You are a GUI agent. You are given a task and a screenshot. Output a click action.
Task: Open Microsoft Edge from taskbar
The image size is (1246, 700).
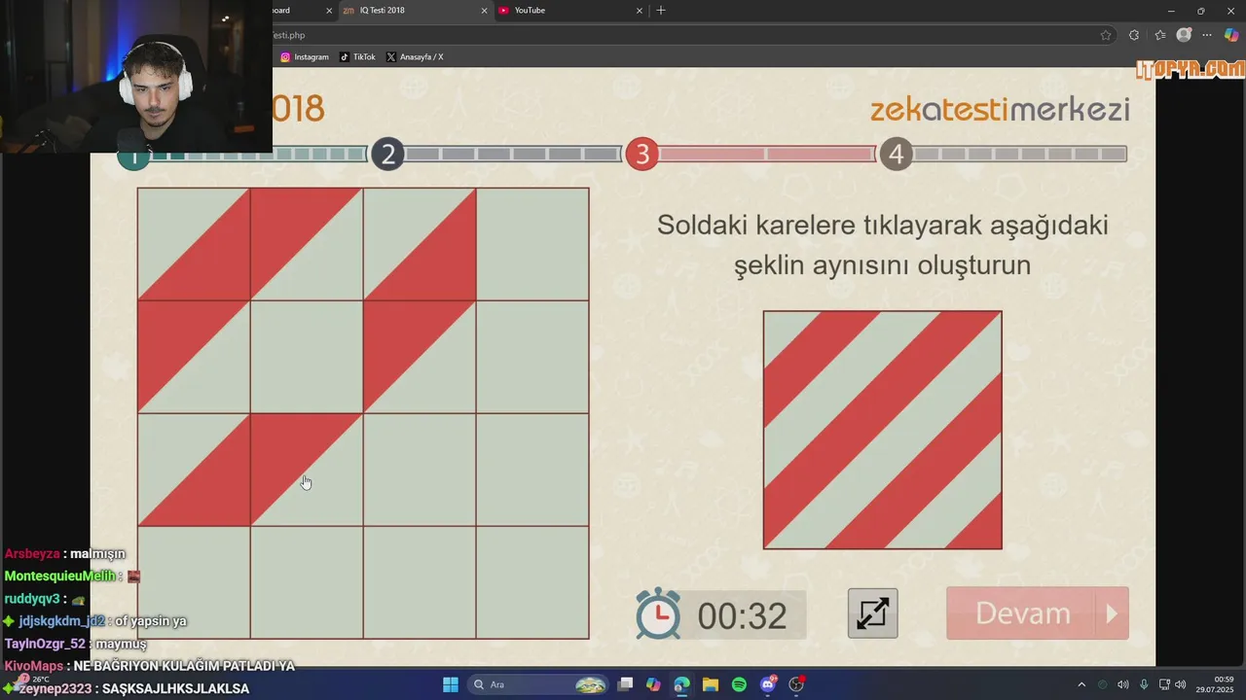pyautogui.click(x=681, y=684)
